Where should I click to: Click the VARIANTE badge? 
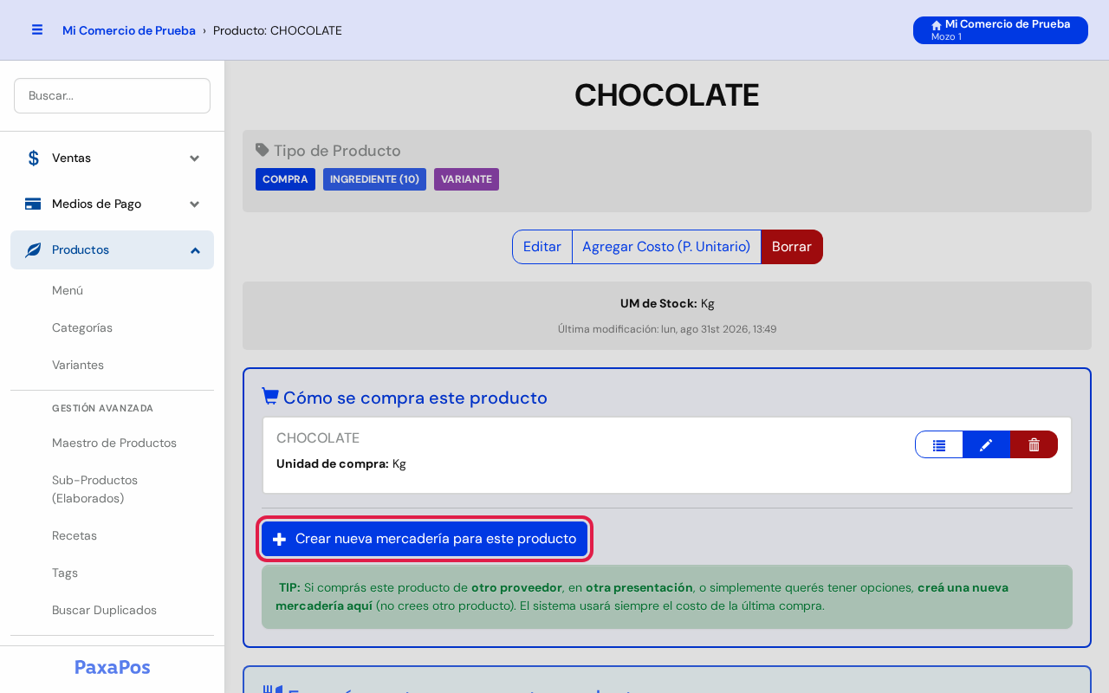tap(466, 179)
